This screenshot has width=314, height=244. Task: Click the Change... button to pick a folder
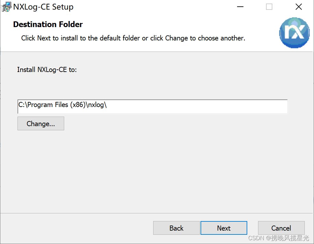point(41,123)
